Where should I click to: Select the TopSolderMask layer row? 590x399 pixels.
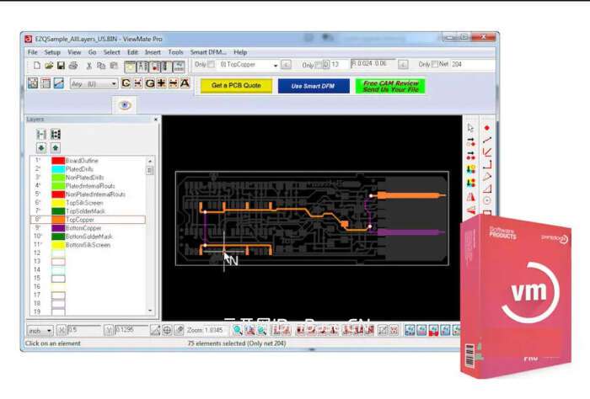coord(88,211)
